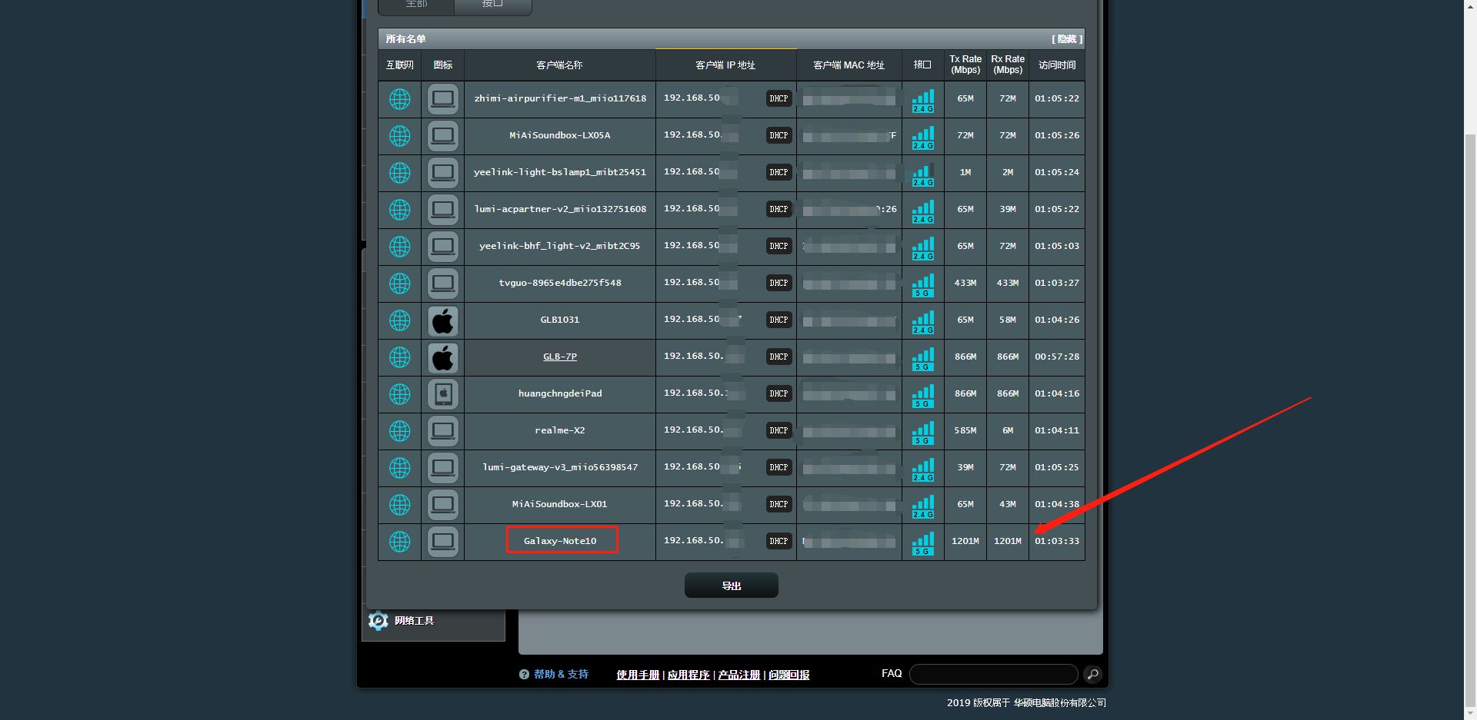
Task: Switch to the 全部 tab
Action: [416, 5]
